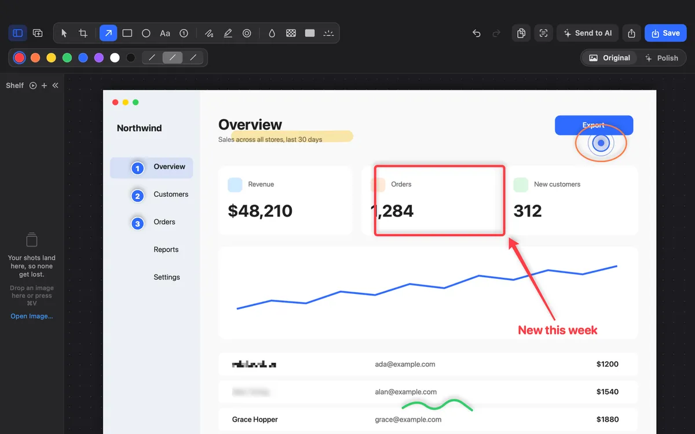
Task: Click the add new capture icon
Action: (38, 33)
